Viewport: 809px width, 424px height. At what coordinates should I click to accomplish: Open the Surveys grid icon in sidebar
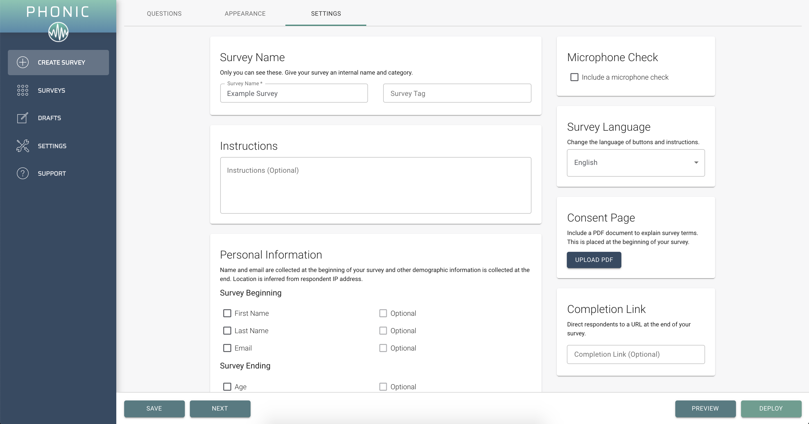(22, 90)
